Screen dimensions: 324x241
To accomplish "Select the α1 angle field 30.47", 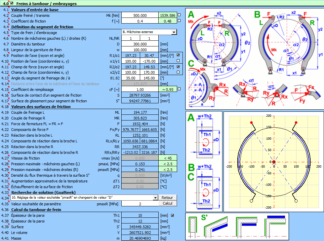I will point(149,56).
